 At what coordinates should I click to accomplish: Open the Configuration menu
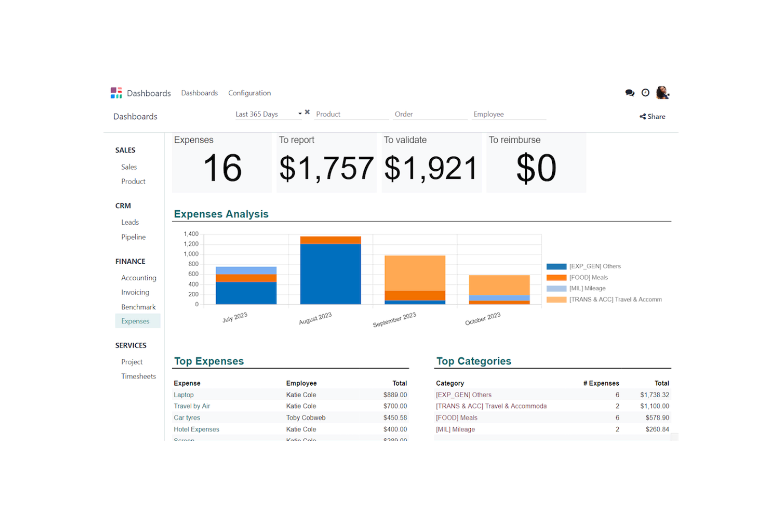pyautogui.click(x=249, y=93)
